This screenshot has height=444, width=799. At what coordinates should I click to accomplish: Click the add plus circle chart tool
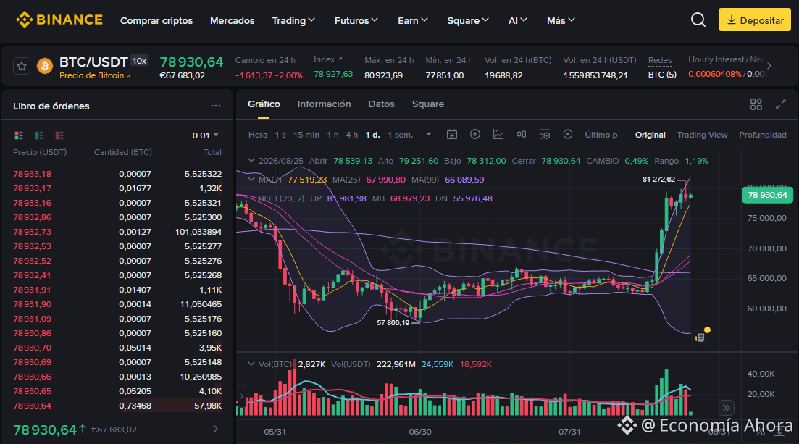click(475, 134)
